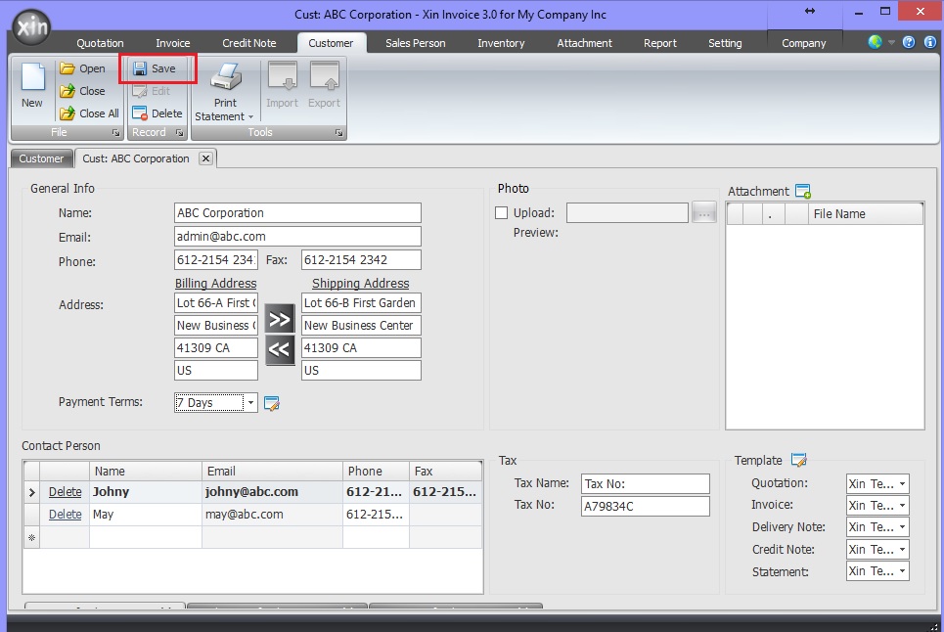Click Delete link for contact Johny
944x632 pixels.
click(65, 492)
